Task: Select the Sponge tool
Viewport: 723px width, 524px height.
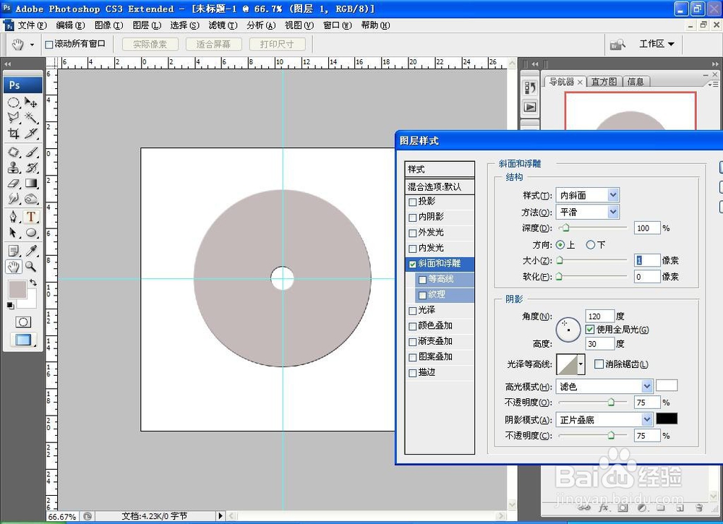Action: (31, 199)
